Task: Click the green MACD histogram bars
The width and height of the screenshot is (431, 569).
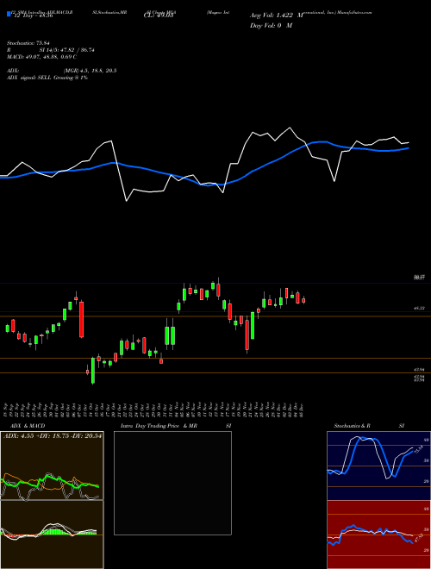Action: pyautogui.click(x=54, y=532)
